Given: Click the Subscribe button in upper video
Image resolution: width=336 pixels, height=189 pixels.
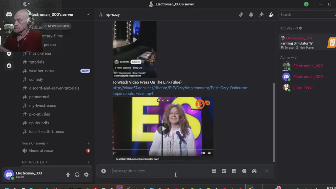Looking at the screenshot, I should coord(136,62).
